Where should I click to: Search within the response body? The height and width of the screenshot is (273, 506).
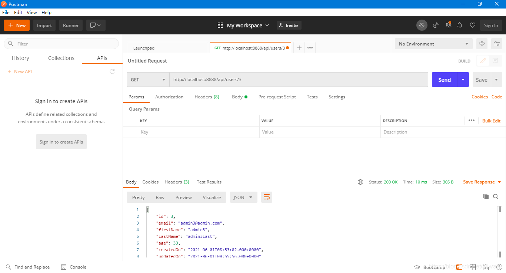pos(496,196)
